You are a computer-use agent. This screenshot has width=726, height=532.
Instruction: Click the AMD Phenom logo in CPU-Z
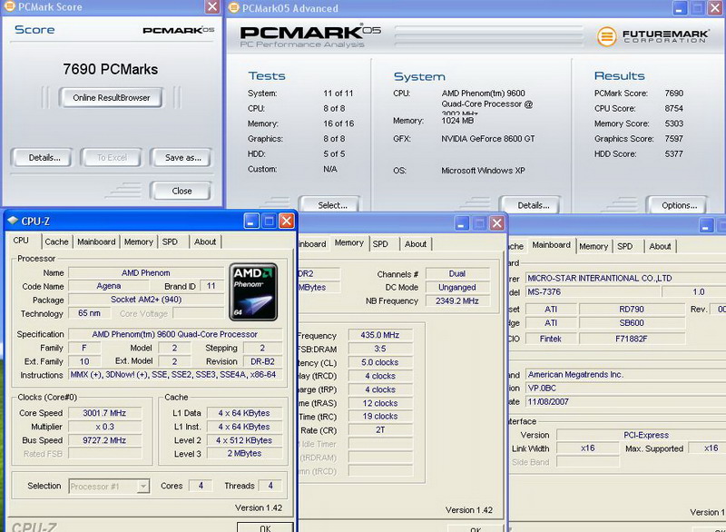click(253, 292)
